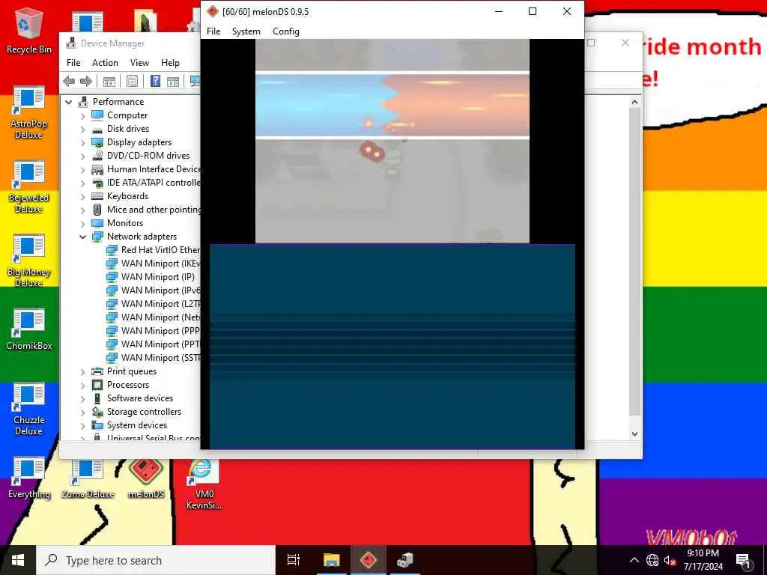Click Forward arrow in Device Manager toolbar

coord(86,81)
